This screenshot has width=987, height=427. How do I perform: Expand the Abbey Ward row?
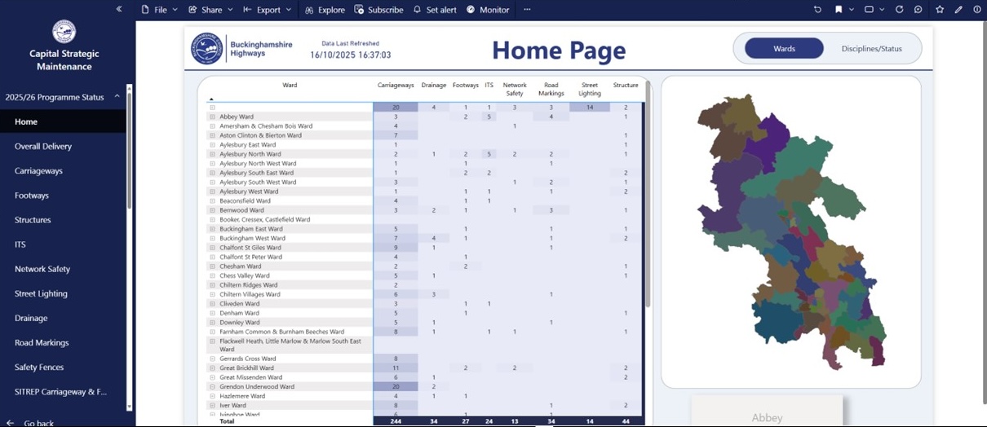tap(212, 117)
